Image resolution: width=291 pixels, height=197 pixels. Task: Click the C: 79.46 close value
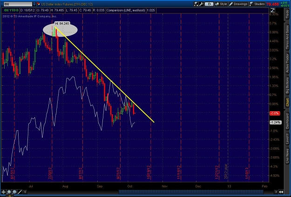tap(85, 10)
